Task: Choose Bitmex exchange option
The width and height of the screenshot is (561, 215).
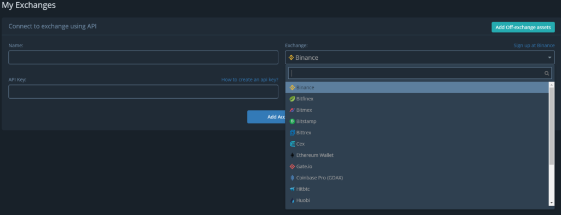Action: (x=417, y=110)
